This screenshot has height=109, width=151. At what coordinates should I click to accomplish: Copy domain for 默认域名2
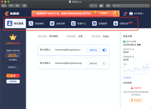tap(93, 63)
